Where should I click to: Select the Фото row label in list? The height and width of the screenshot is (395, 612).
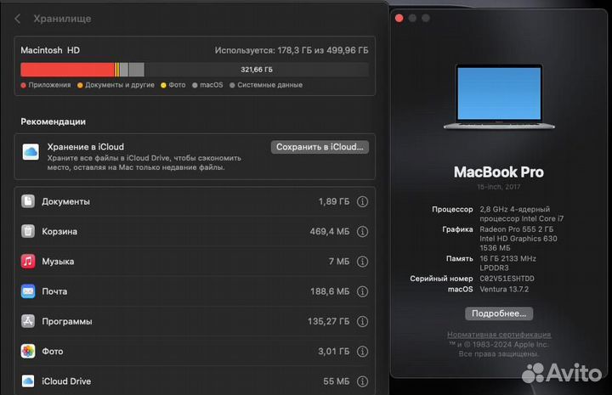[53, 352]
